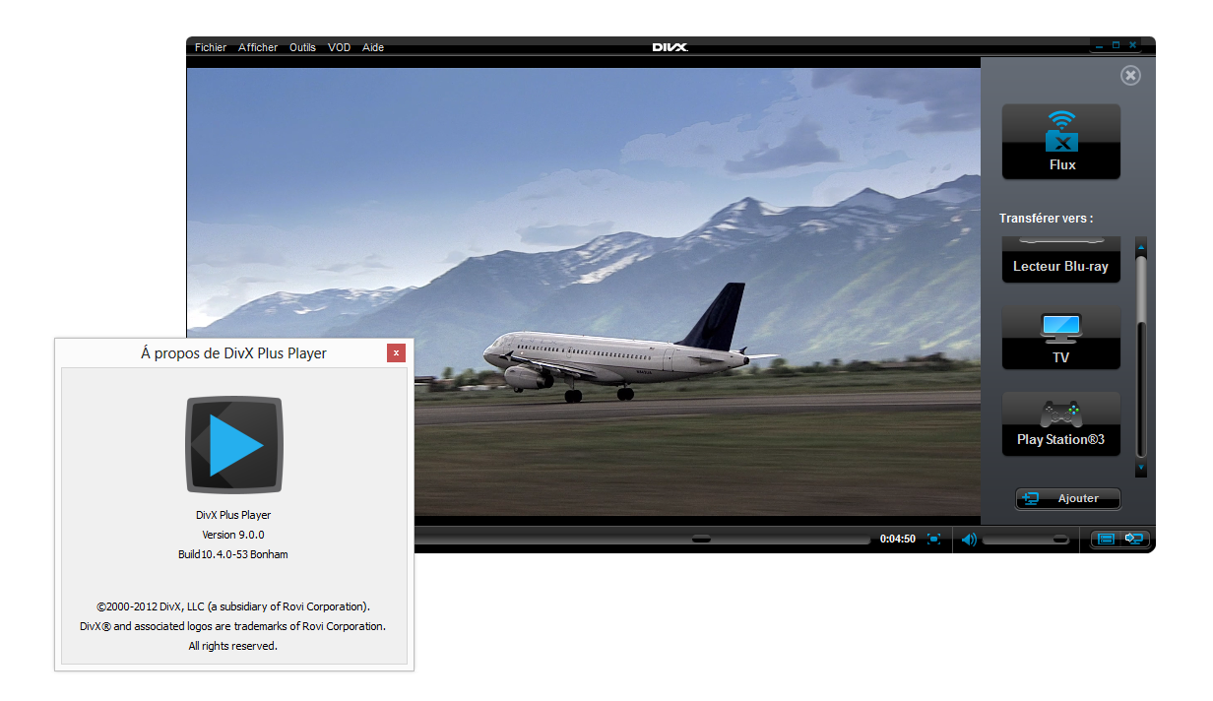Click the 'Transférer vers :' label

coord(1047,219)
